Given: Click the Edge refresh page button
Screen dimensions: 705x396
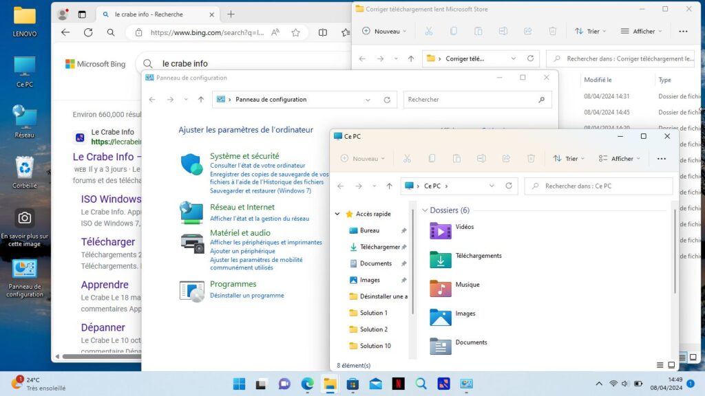Looking at the screenshot, I should click(88, 32).
